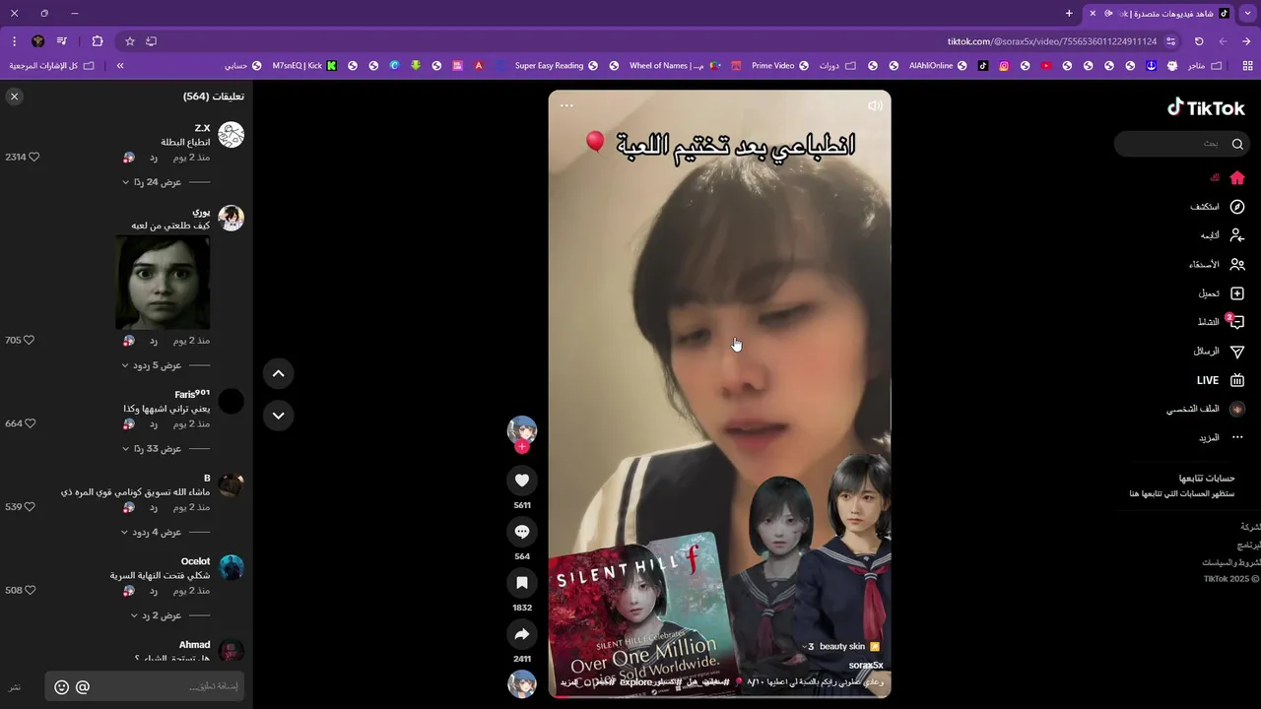Click the browser address bar URL
Image resolution: width=1261 pixels, height=709 pixels.
[1052, 41]
